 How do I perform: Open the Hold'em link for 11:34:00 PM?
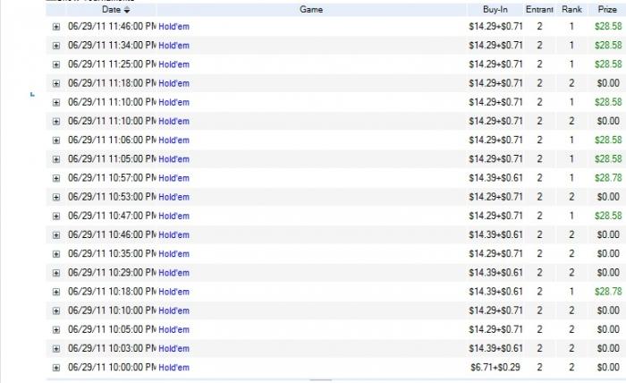tap(173, 46)
